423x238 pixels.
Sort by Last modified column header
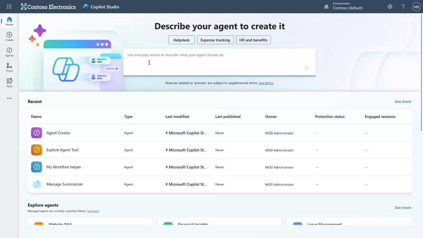(177, 117)
